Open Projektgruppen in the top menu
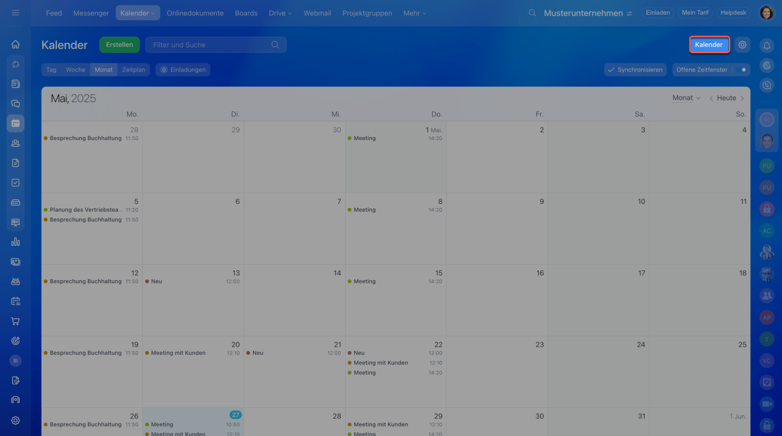This screenshot has width=782, height=436. 367,13
